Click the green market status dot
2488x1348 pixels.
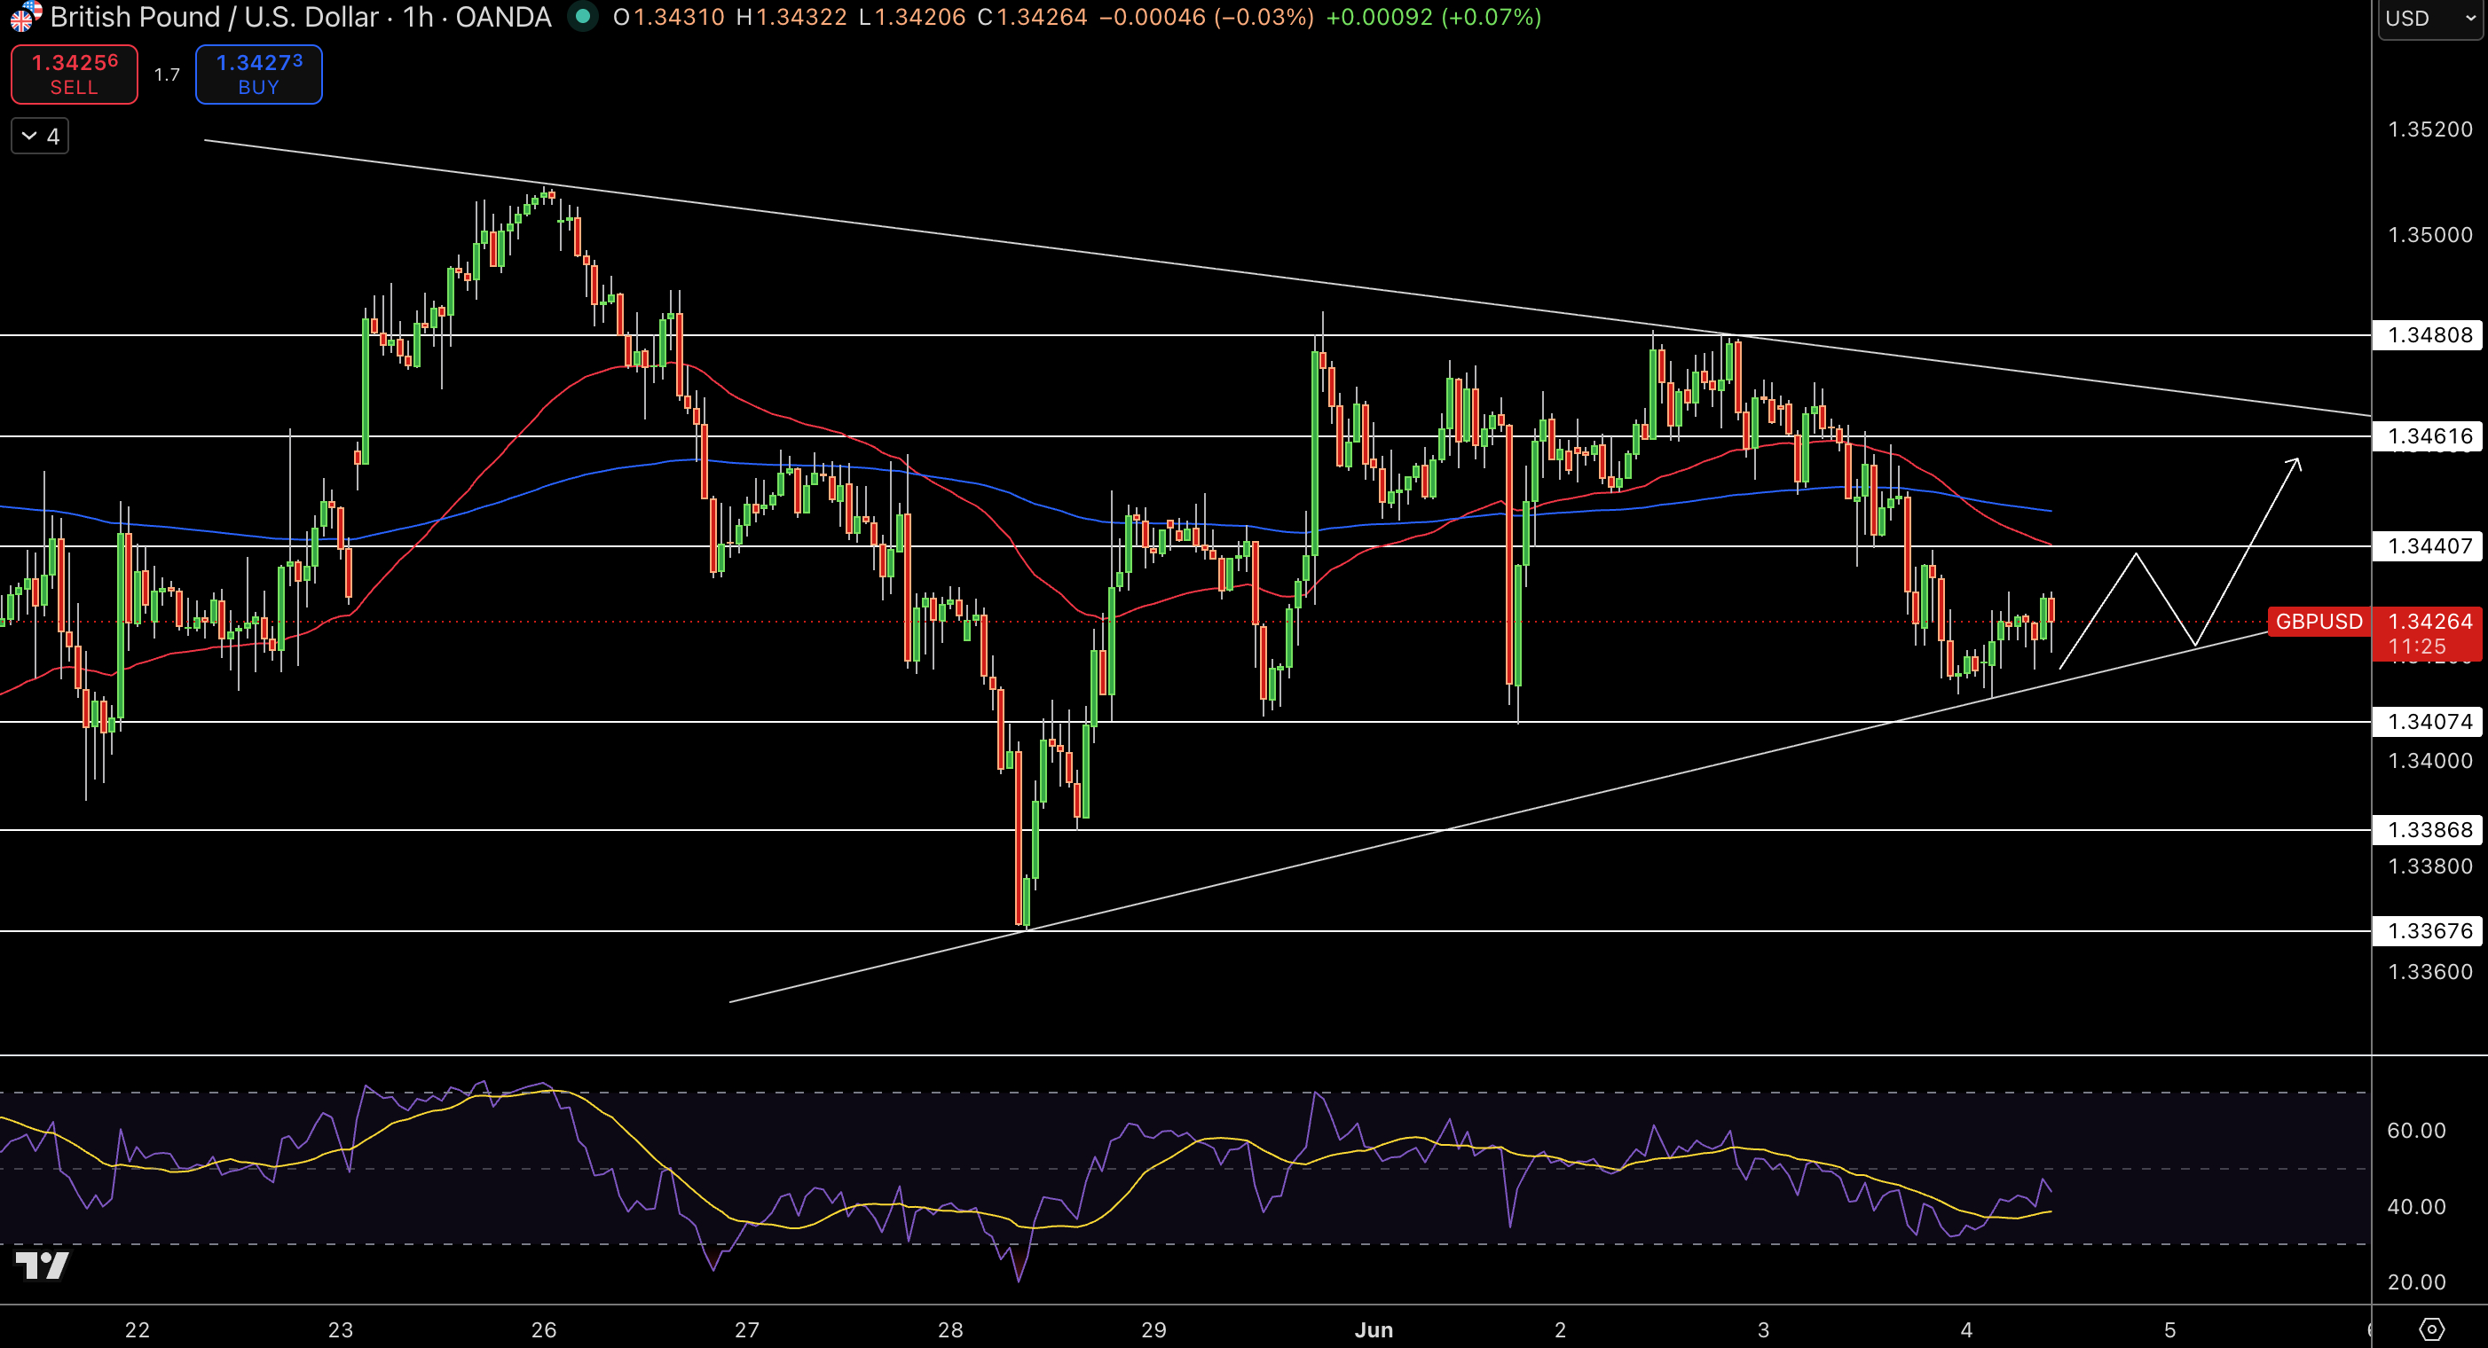tap(582, 17)
